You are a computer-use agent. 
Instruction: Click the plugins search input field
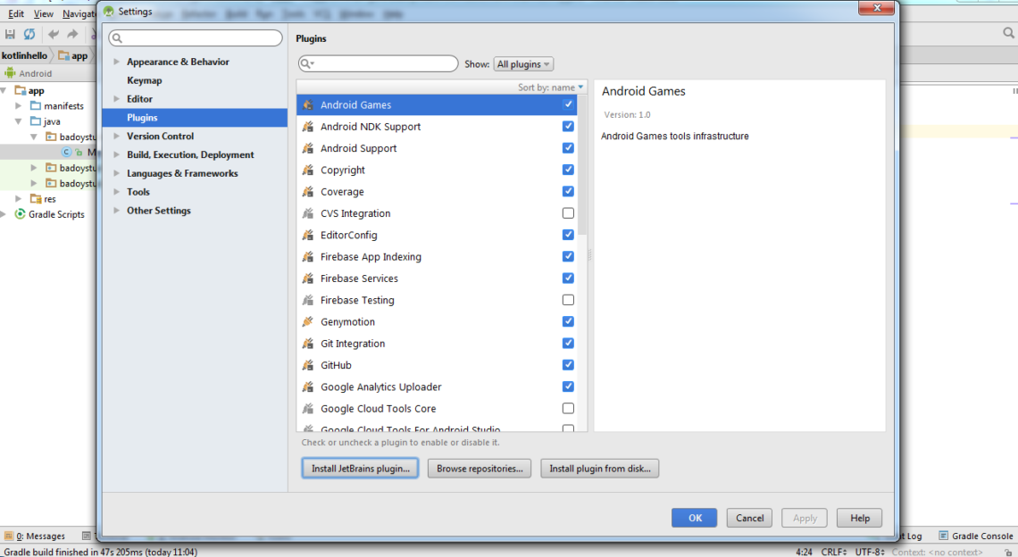pos(384,64)
